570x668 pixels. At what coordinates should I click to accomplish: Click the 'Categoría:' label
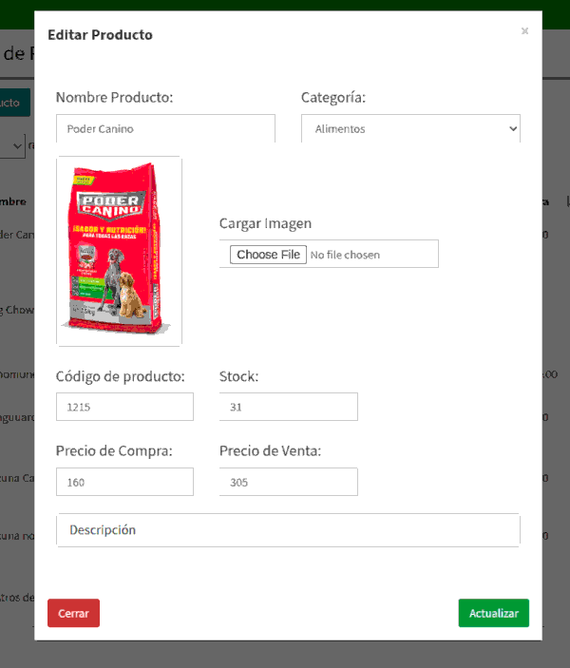tap(333, 98)
